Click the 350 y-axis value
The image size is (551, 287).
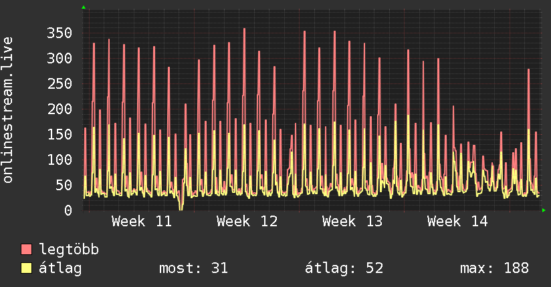coord(60,33)
